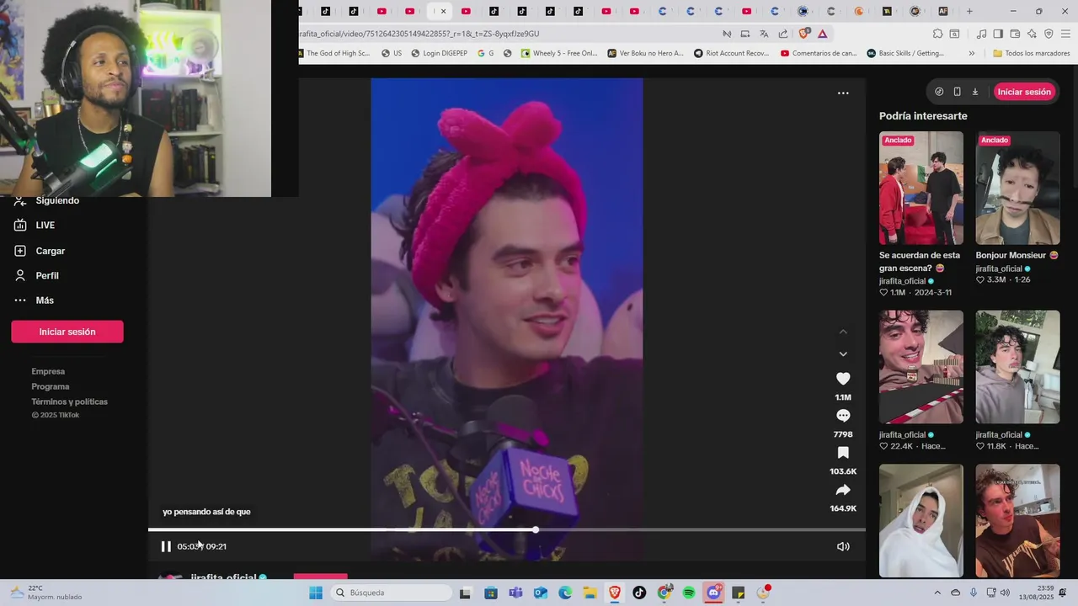Like the video with the heart icon
Image resolution: width=1078 pixels, height=606 pixels.
tap(843, 379)
